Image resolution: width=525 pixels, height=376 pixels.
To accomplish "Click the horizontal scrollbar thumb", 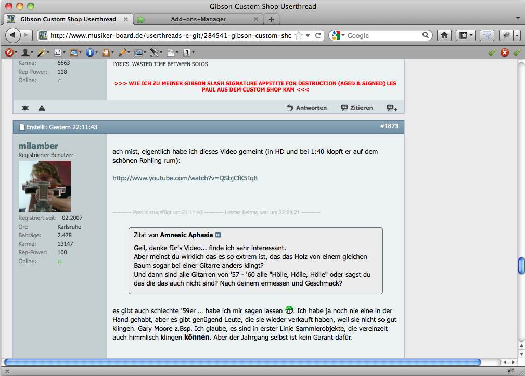I will (x=242, y=362).
